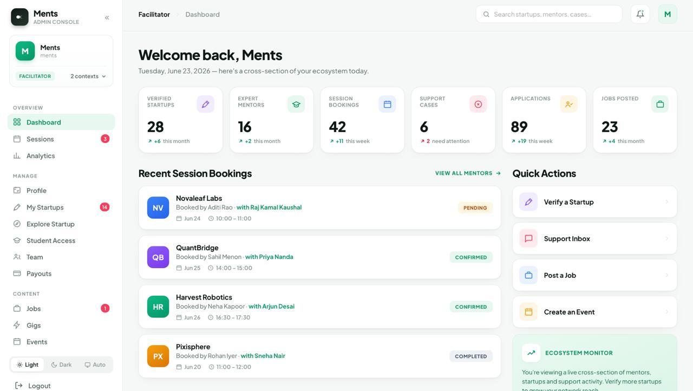The height and width of the screenshot is (391, 693).
Task: Click the Create an Event calendar icon
Action: pyautogui.click(x=528, y=312)
